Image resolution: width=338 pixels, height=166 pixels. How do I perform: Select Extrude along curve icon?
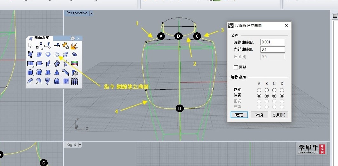[x=39, y=72]
